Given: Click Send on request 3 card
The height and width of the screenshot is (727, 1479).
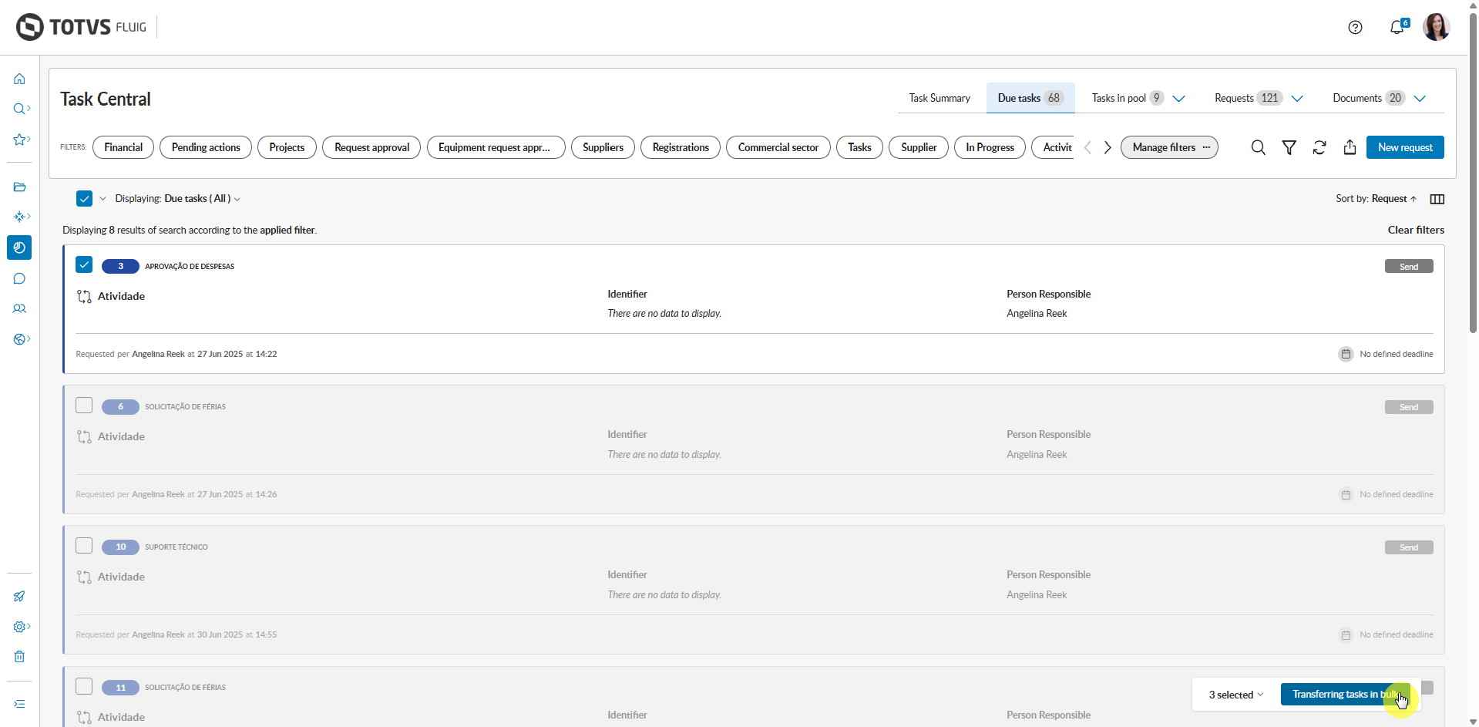Looking at the screenshot, I should click(x=1409, y=267).
